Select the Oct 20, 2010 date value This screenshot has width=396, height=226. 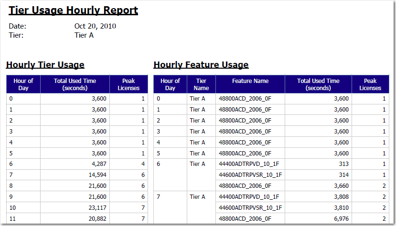[x=95, y=26]
